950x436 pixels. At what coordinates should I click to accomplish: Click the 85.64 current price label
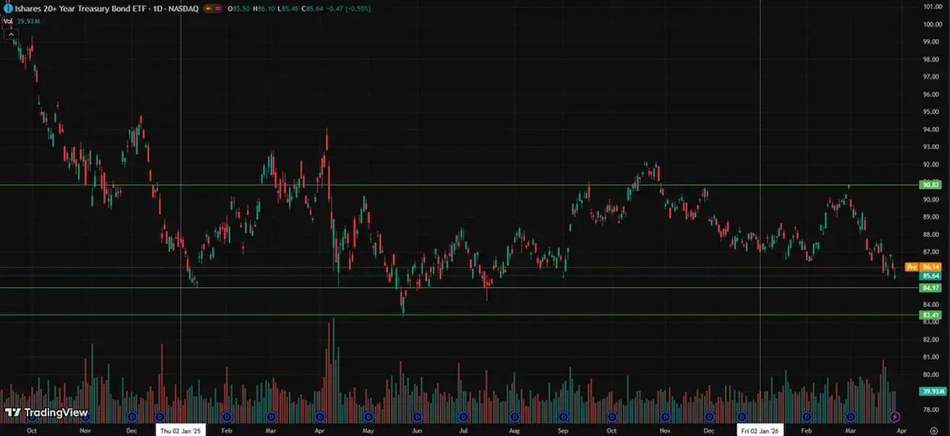[930, 276]
